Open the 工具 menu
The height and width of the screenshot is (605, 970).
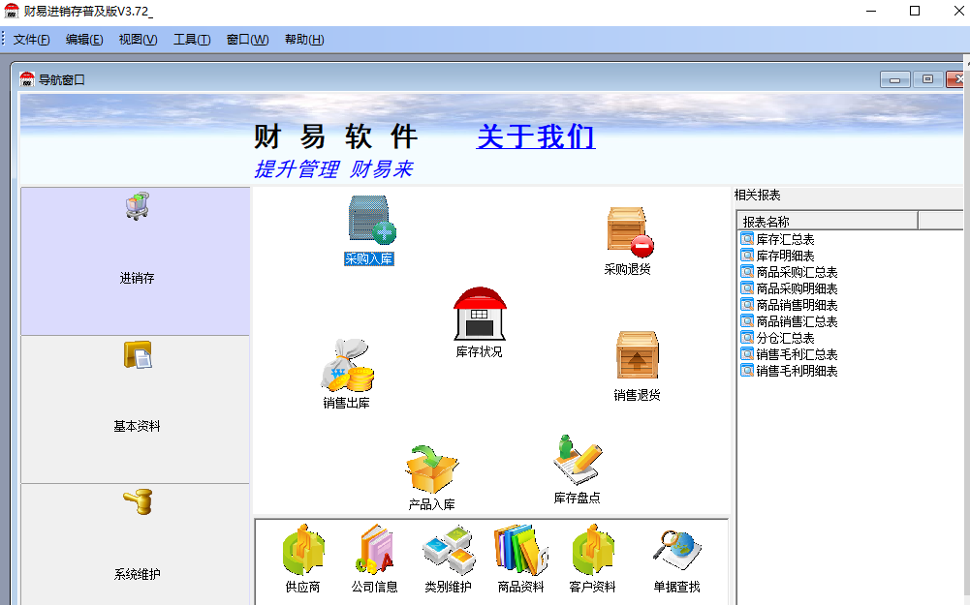(x=190, y=39)
